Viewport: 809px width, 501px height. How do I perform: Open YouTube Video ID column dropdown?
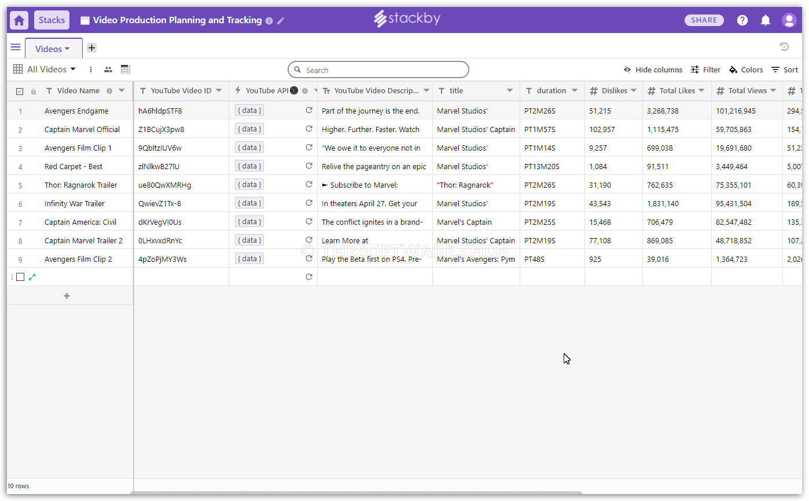point(219,90)
